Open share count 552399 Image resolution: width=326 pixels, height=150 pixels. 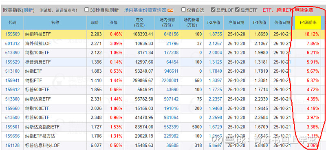(171, 127)
